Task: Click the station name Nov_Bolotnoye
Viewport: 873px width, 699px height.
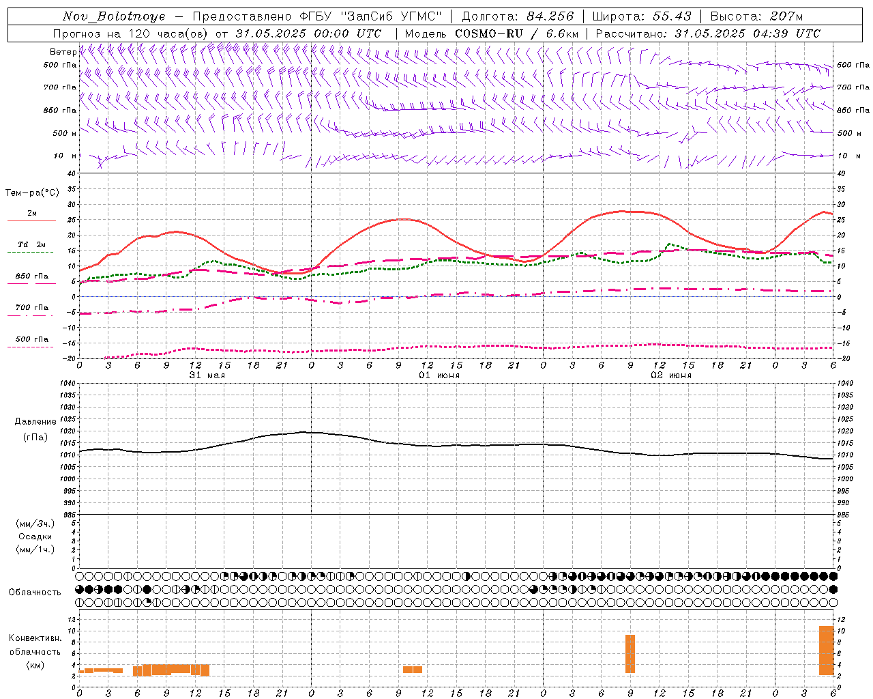Action: tap(114, 16)
